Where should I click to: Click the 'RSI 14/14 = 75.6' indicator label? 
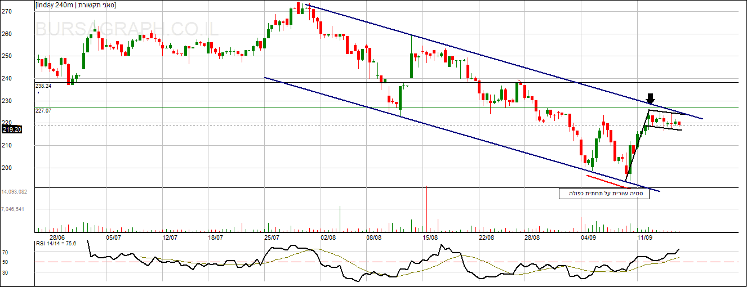(x=56, y=243)
